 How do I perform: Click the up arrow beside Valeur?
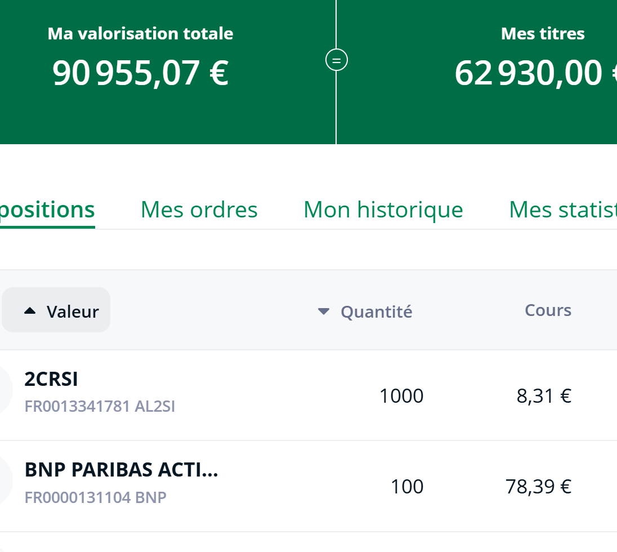click(x=30, y=310)
